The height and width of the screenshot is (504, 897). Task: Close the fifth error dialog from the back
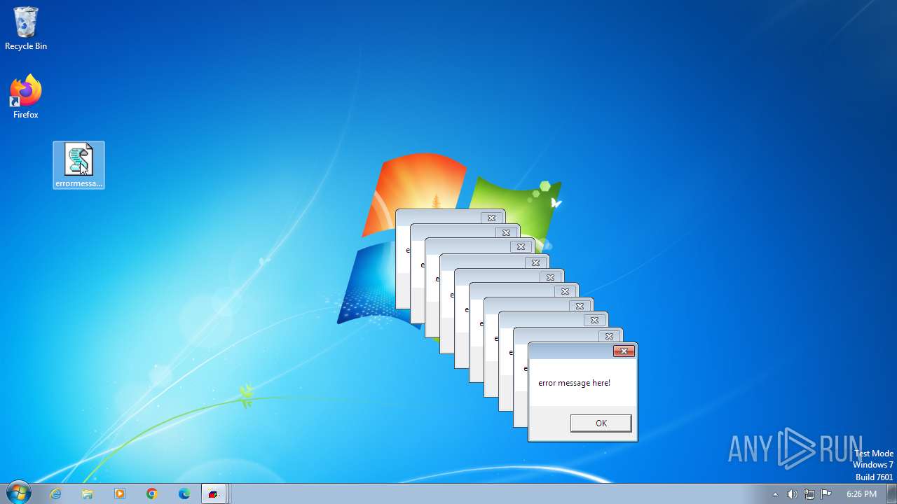click(x=550, y=277)
